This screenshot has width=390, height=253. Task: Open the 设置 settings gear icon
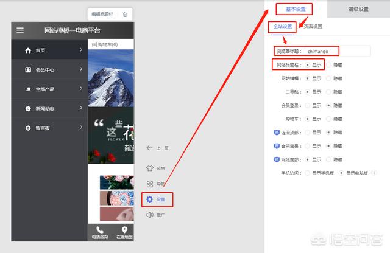[x=149, y=199]
